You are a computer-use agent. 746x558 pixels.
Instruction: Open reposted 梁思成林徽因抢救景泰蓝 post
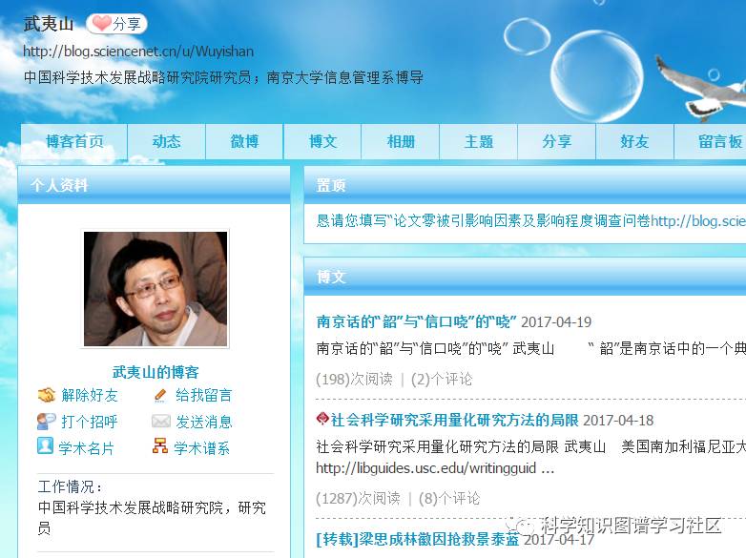pyautogui.click(x=418, y=540)
